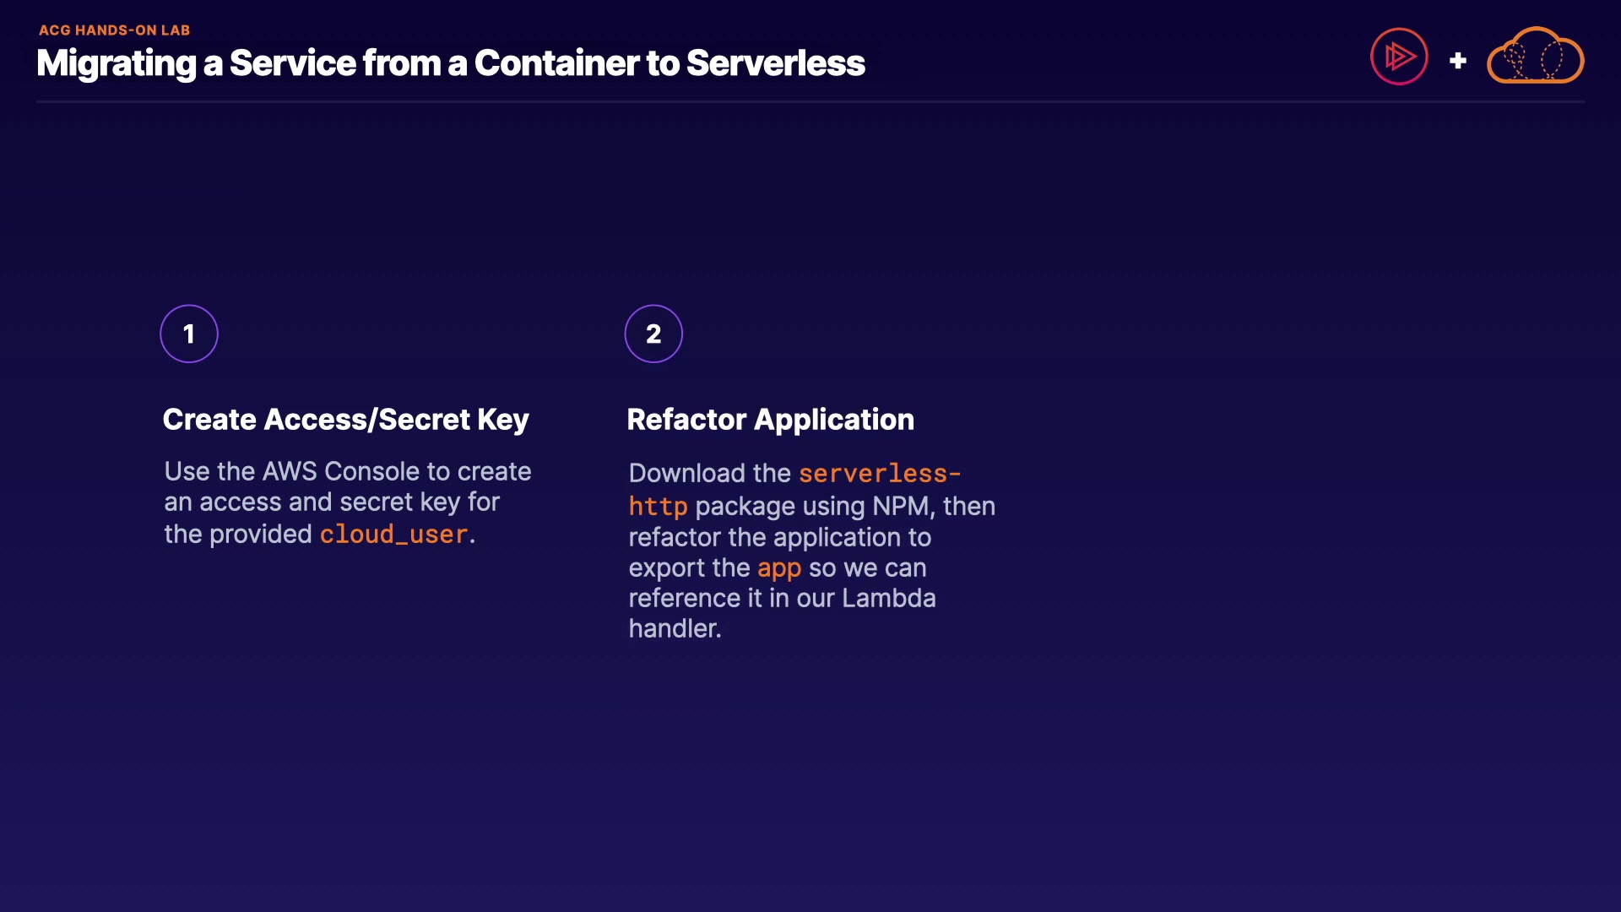Click 'refactor the application to' text line
The width and height of the screenshot is (1621, 912).
click(779, 538)
